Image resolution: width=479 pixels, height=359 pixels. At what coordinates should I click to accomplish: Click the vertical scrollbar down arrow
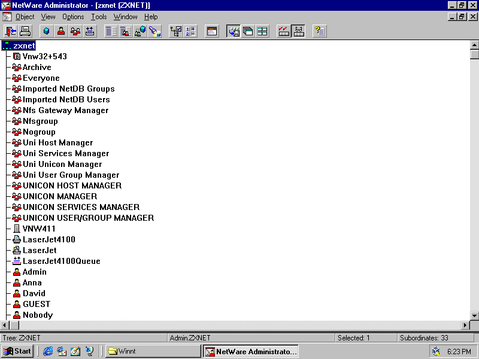tap(474, 316)
